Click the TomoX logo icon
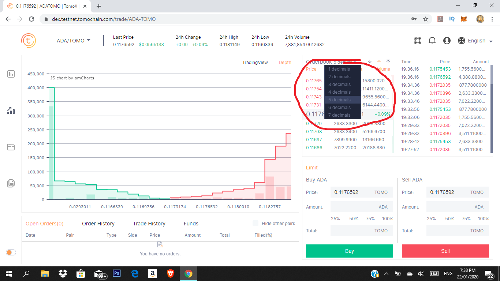The width and height of the screenshot is (500, 281). coord(29,41)
